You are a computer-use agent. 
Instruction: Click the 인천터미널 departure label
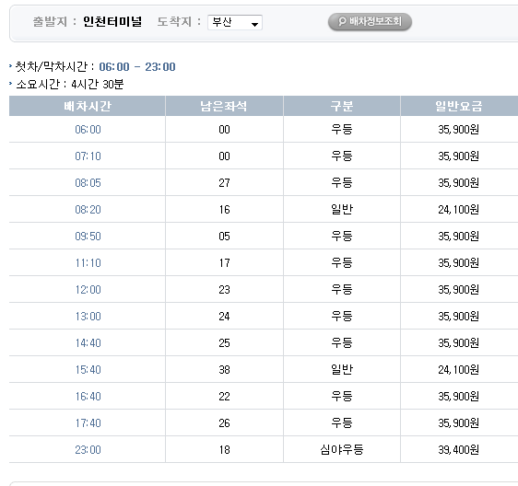(112, 22)
